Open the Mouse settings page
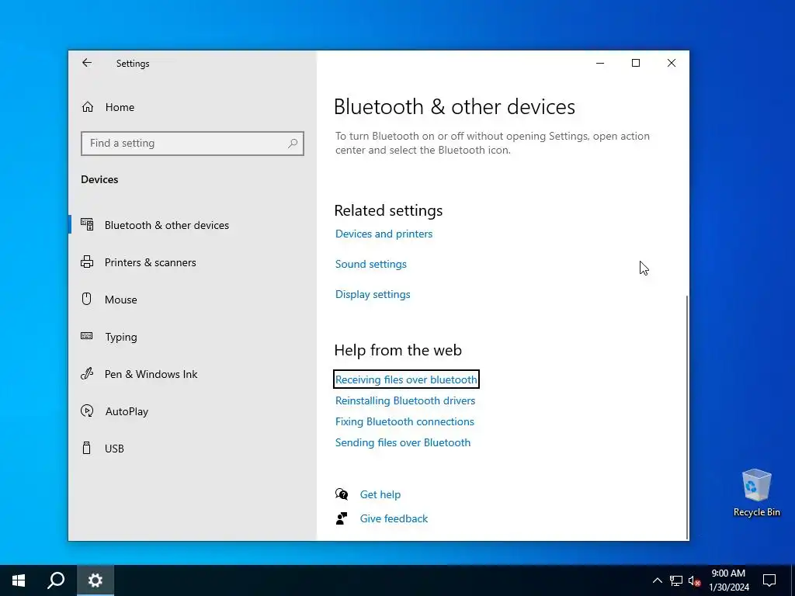The image size is (795, 596). (120, 300)
